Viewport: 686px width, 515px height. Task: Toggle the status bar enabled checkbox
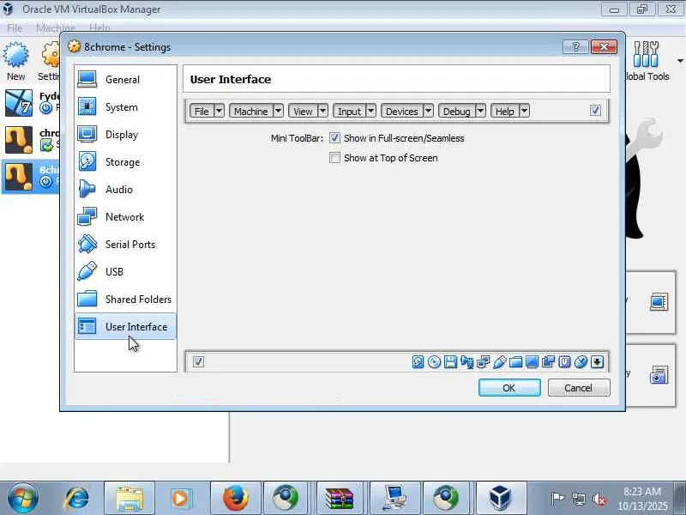click(198, 361)
